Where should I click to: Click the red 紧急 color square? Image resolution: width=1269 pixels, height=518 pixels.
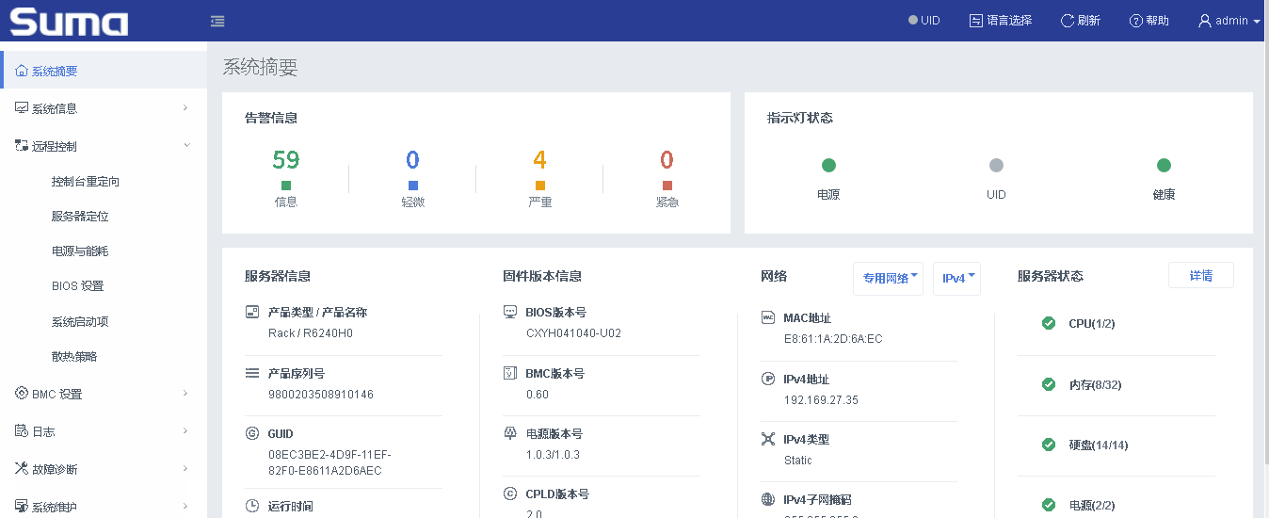(667, 186)
